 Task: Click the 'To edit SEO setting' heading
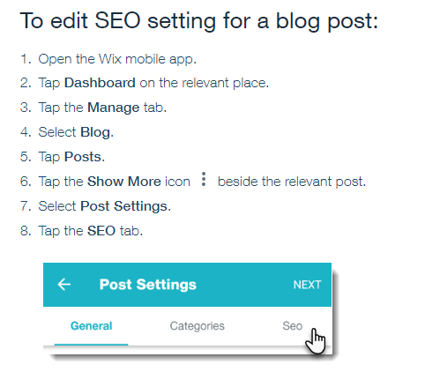click(199, 21)
